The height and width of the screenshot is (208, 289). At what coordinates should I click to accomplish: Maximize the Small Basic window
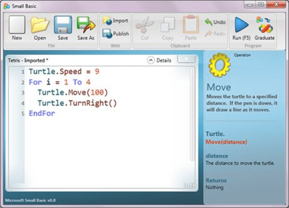click(x=261, y=4)
